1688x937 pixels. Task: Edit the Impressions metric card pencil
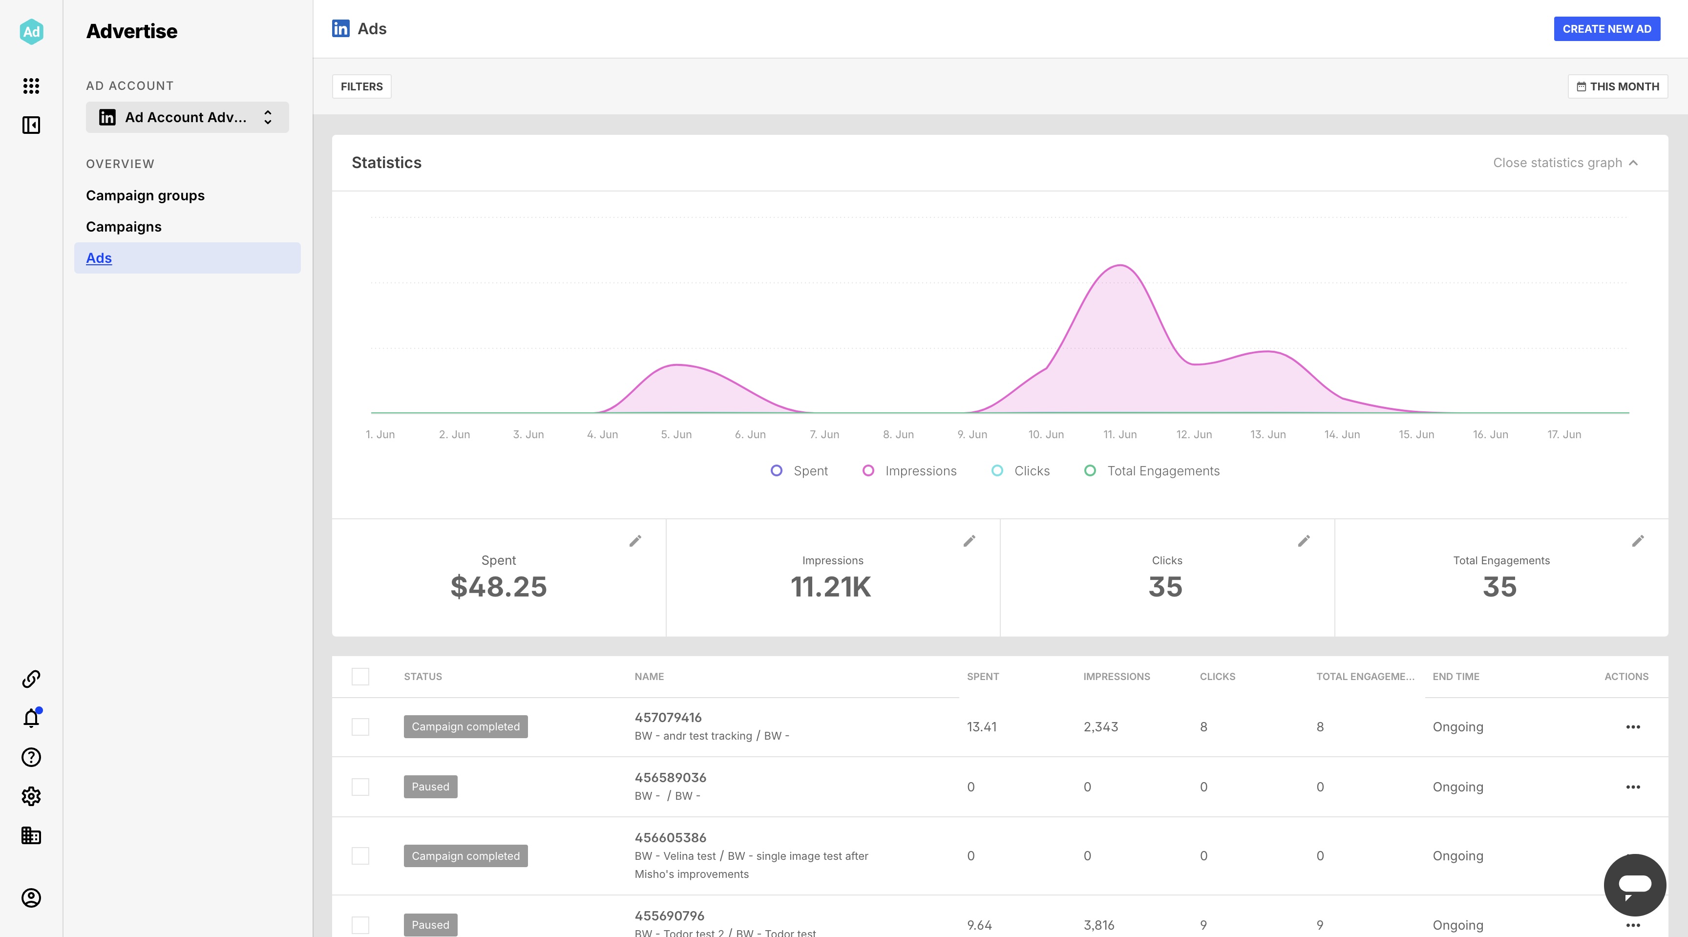969,541
